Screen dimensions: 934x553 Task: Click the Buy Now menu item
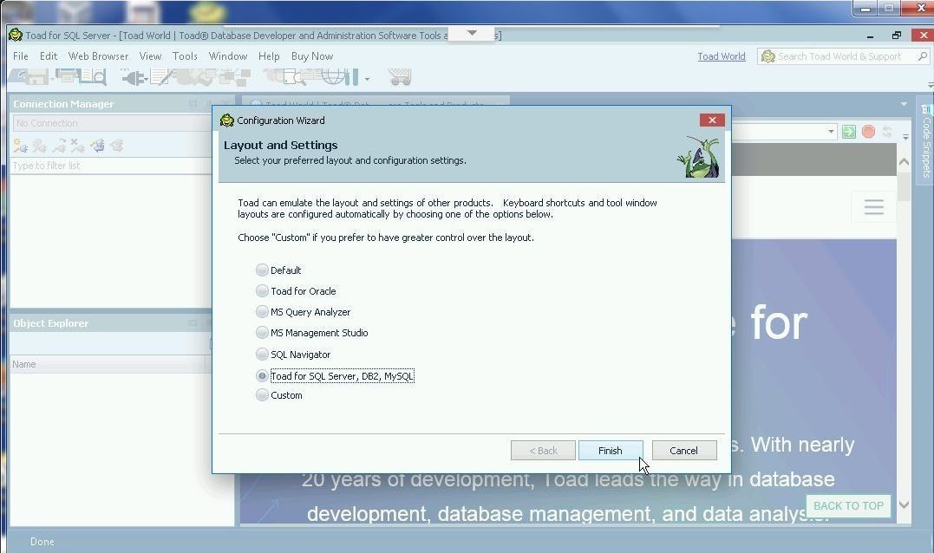point(312,56)
